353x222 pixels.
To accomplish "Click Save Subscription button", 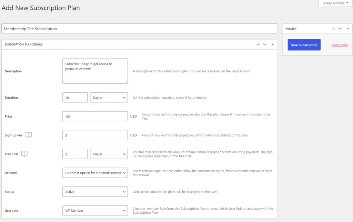I will (x=304, y=45).
